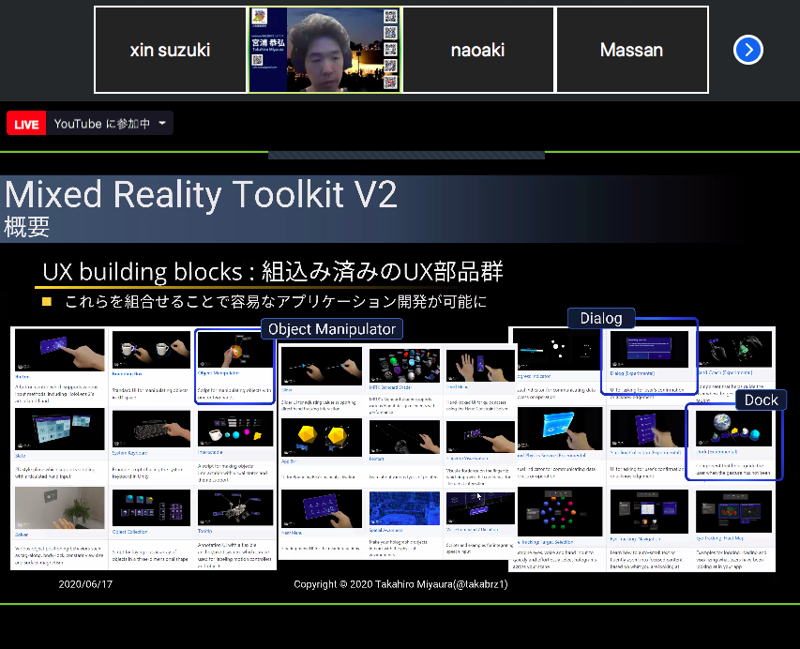This screenshot has width=800, height=649.
Task: Click the "Tooltip" link text
Action: [x=205, y=531]
